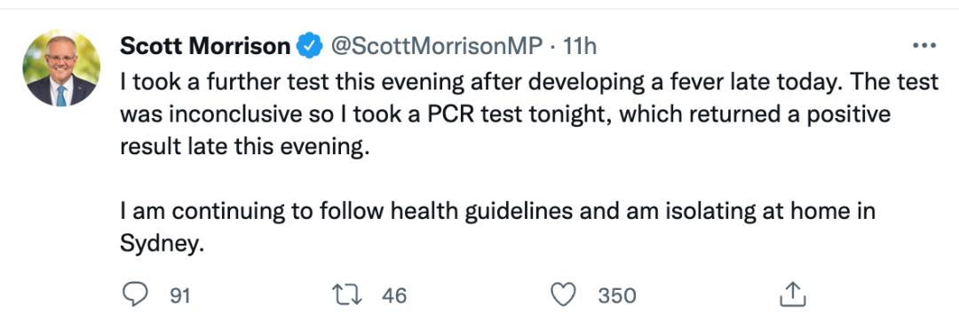The image size is (959, 336).
Task: Click the 350 likes count
Action: pyautogui.click(x=617, y=296)
